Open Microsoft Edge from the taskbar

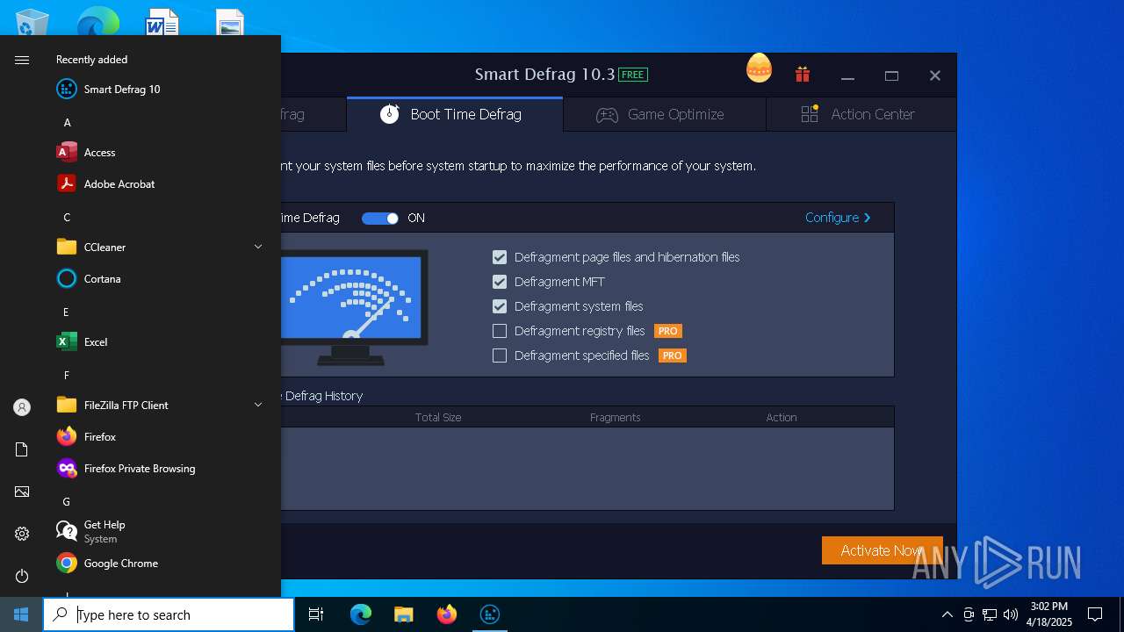pos(361,614)
